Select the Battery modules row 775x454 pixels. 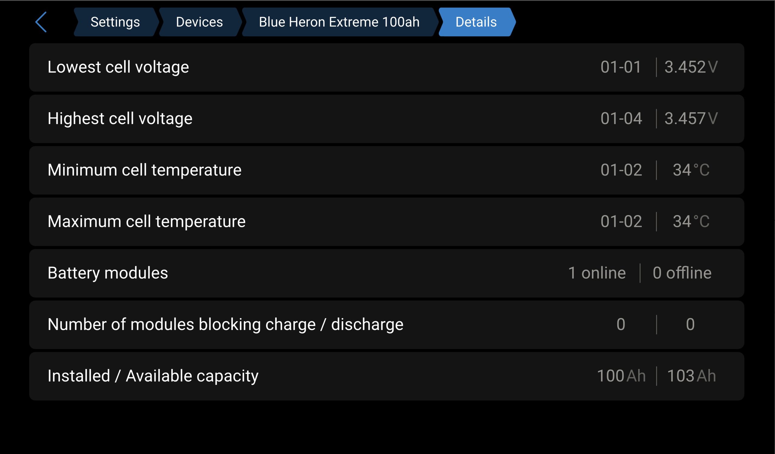[386, 273]
